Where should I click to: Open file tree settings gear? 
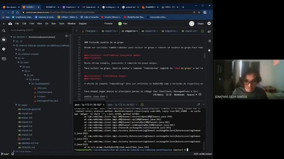67,36
